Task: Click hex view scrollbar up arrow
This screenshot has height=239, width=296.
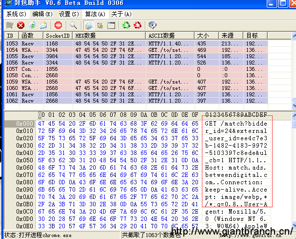Action: (x=294, y=115)
